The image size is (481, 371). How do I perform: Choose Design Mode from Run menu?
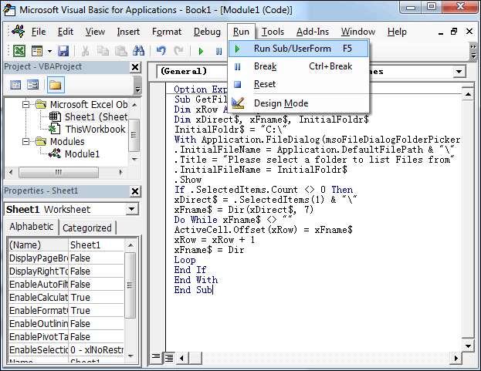pos(280,103)
